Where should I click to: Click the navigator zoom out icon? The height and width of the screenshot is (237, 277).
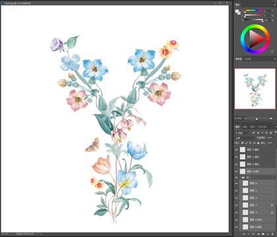coord(246,118)
